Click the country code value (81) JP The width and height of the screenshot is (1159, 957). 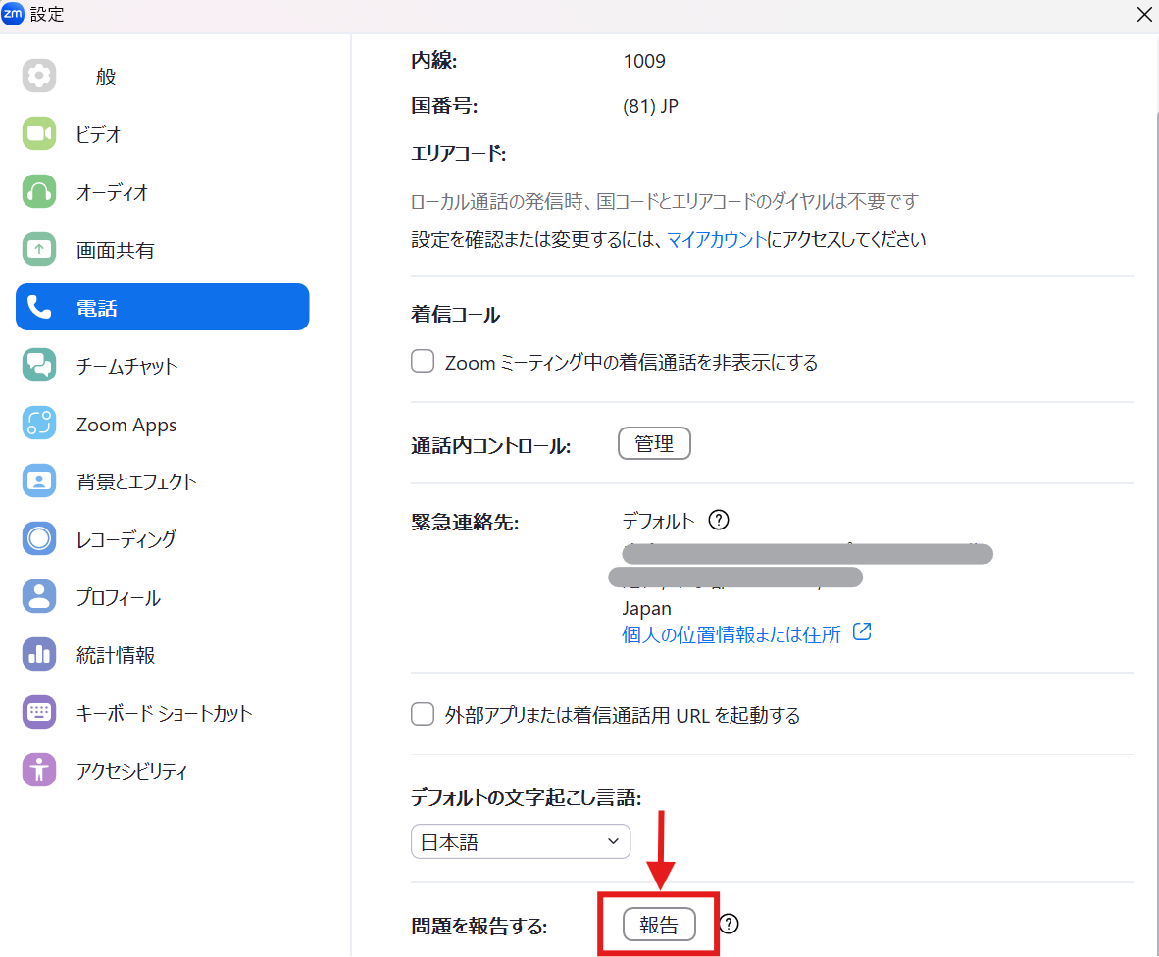coord(650,107)
